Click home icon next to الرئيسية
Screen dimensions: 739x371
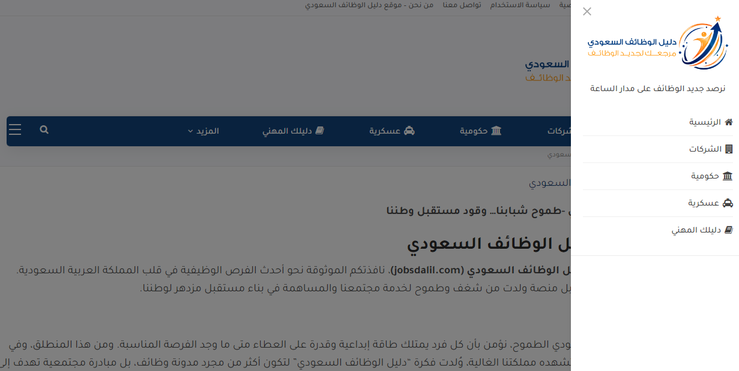coord(729,122)
